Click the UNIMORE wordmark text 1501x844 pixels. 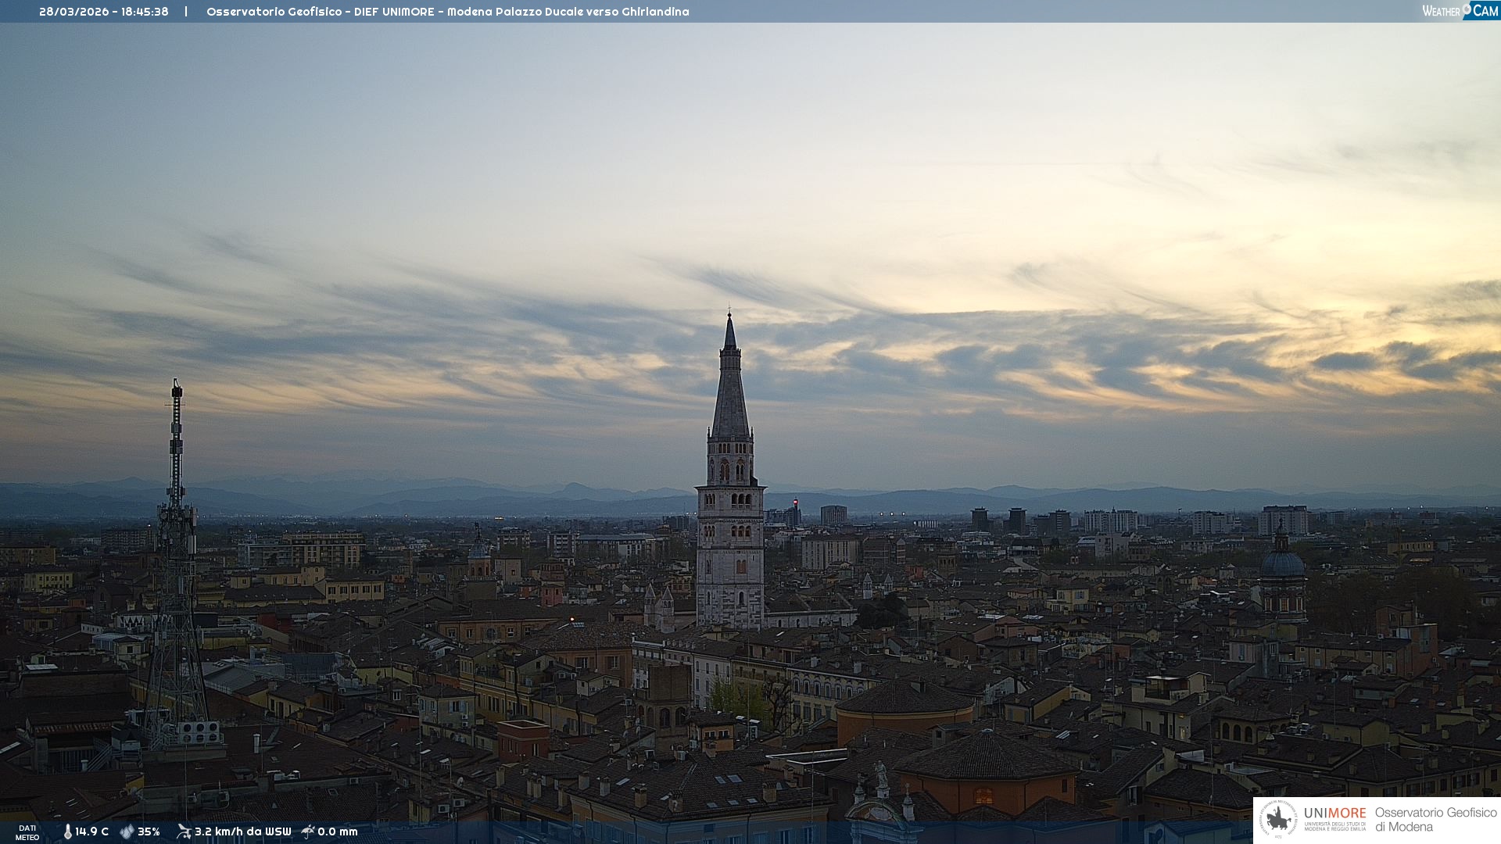click(x=1334, y=814)
